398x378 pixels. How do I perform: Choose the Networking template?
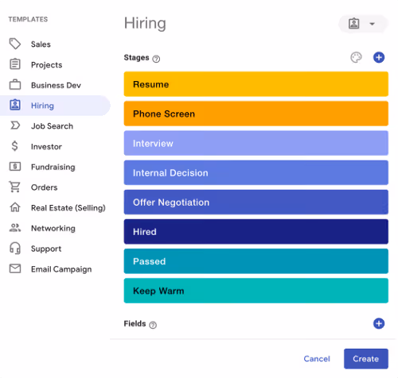tap(55, 228)
